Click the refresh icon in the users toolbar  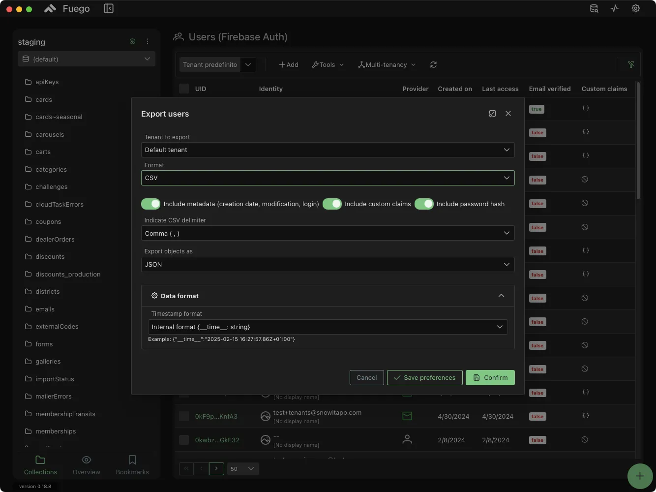433,64
